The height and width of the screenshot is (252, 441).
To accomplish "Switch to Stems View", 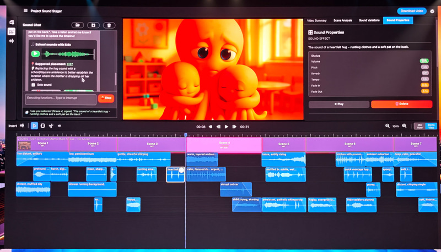I will tap(431, 127).
